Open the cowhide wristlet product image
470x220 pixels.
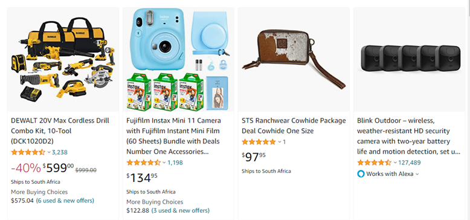coord(294,59)
